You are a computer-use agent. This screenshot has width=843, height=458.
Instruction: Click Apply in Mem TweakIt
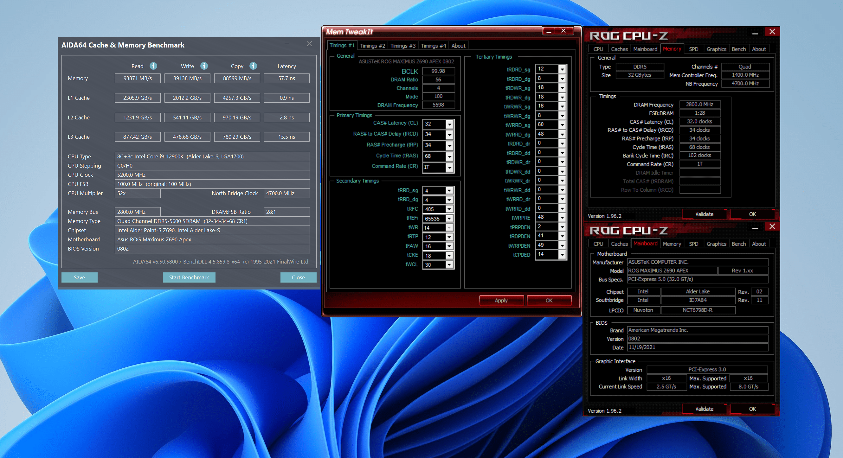(x=501, y=300)
